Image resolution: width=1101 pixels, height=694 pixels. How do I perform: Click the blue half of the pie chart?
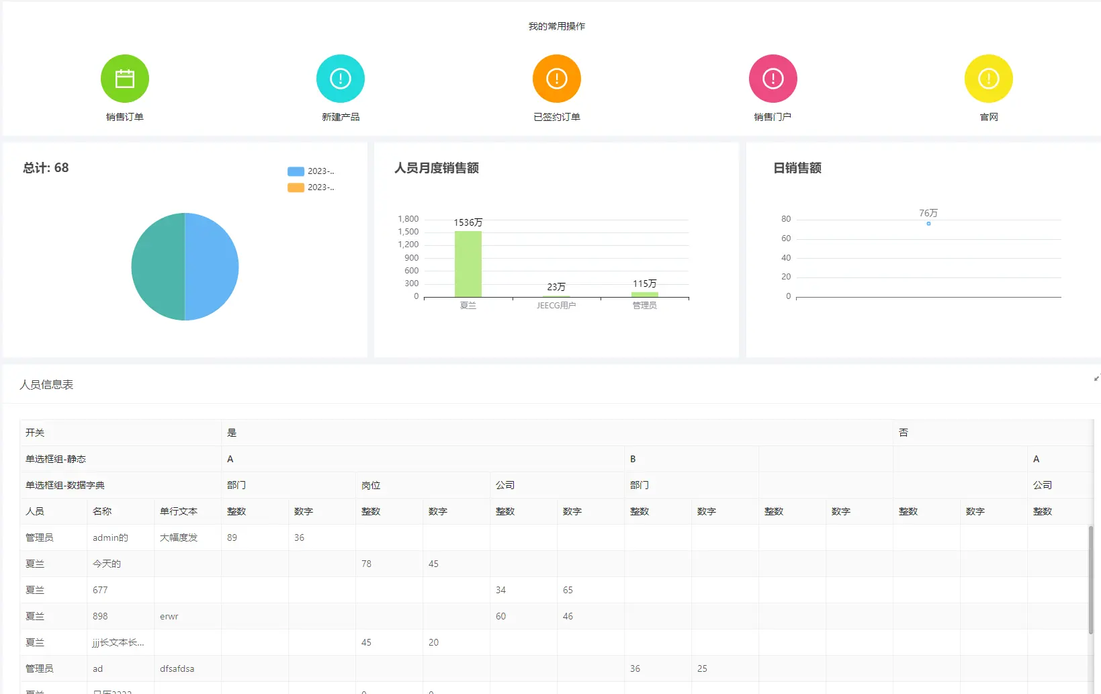212,267
